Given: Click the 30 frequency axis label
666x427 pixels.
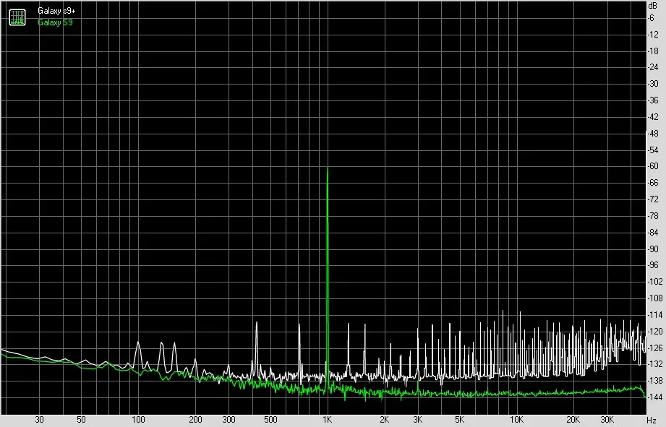Looking at the screenshot, I should [x=39, y=420].
